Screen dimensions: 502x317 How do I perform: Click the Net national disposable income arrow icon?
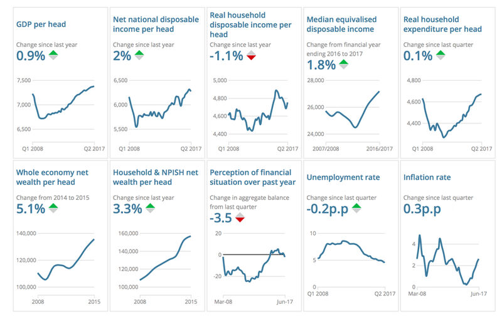[139, 56]
